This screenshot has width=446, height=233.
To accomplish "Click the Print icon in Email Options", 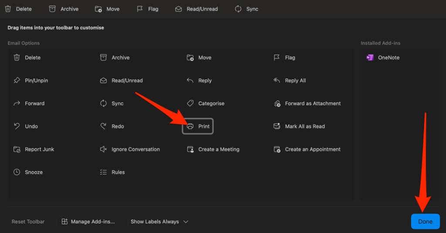I will tap(190, 126).
